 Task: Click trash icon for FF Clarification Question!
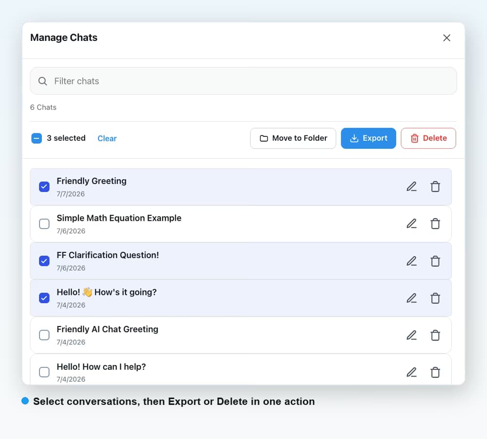point(435,261)
